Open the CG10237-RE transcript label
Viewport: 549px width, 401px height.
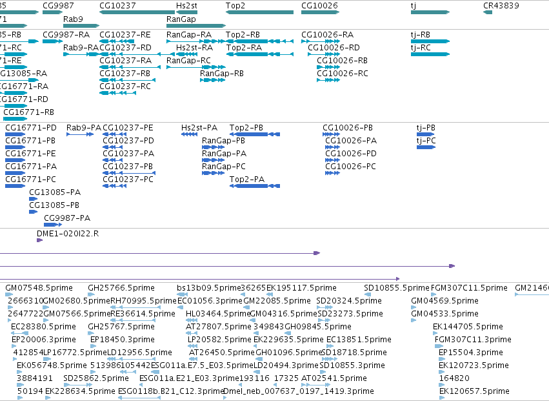(125, 35)
